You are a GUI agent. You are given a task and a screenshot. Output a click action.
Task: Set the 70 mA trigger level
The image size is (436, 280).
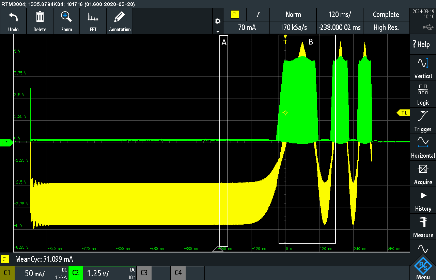pyautogui.click(x=247, y=28)
